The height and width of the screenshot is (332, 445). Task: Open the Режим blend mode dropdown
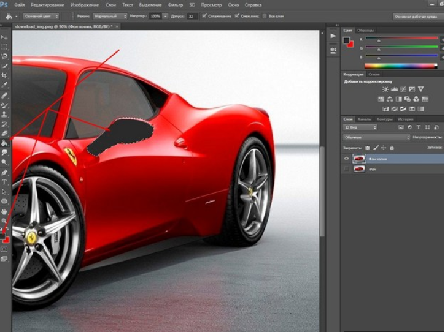point(110,16)
